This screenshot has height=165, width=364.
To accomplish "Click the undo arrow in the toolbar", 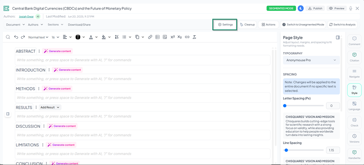I will [16, 37].
